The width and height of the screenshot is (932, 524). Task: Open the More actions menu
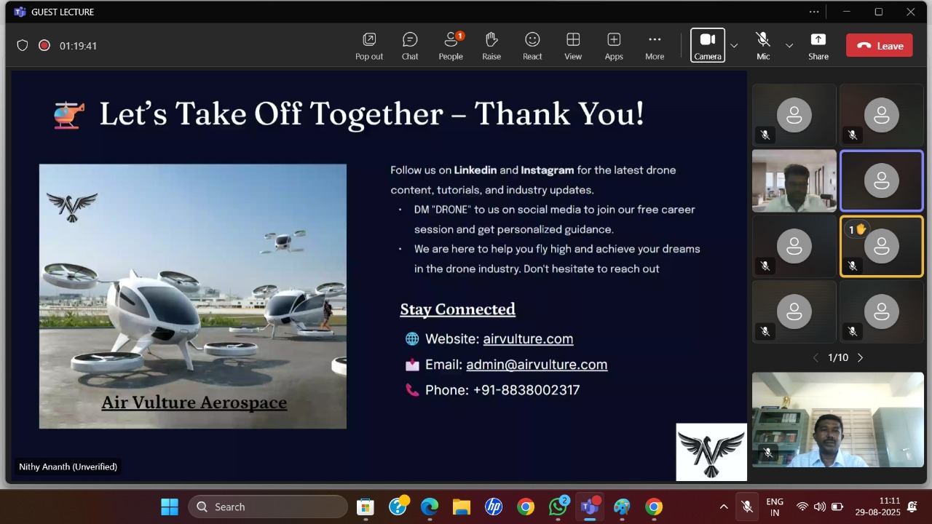click(x=655, y=46)
